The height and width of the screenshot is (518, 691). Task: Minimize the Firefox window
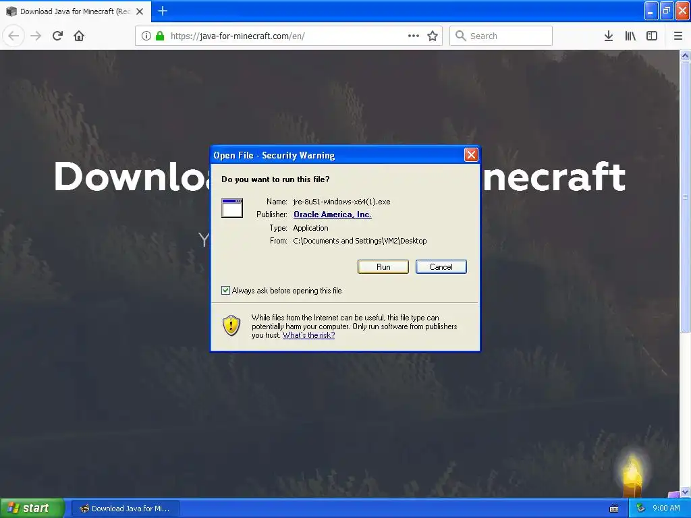(651, 11)
